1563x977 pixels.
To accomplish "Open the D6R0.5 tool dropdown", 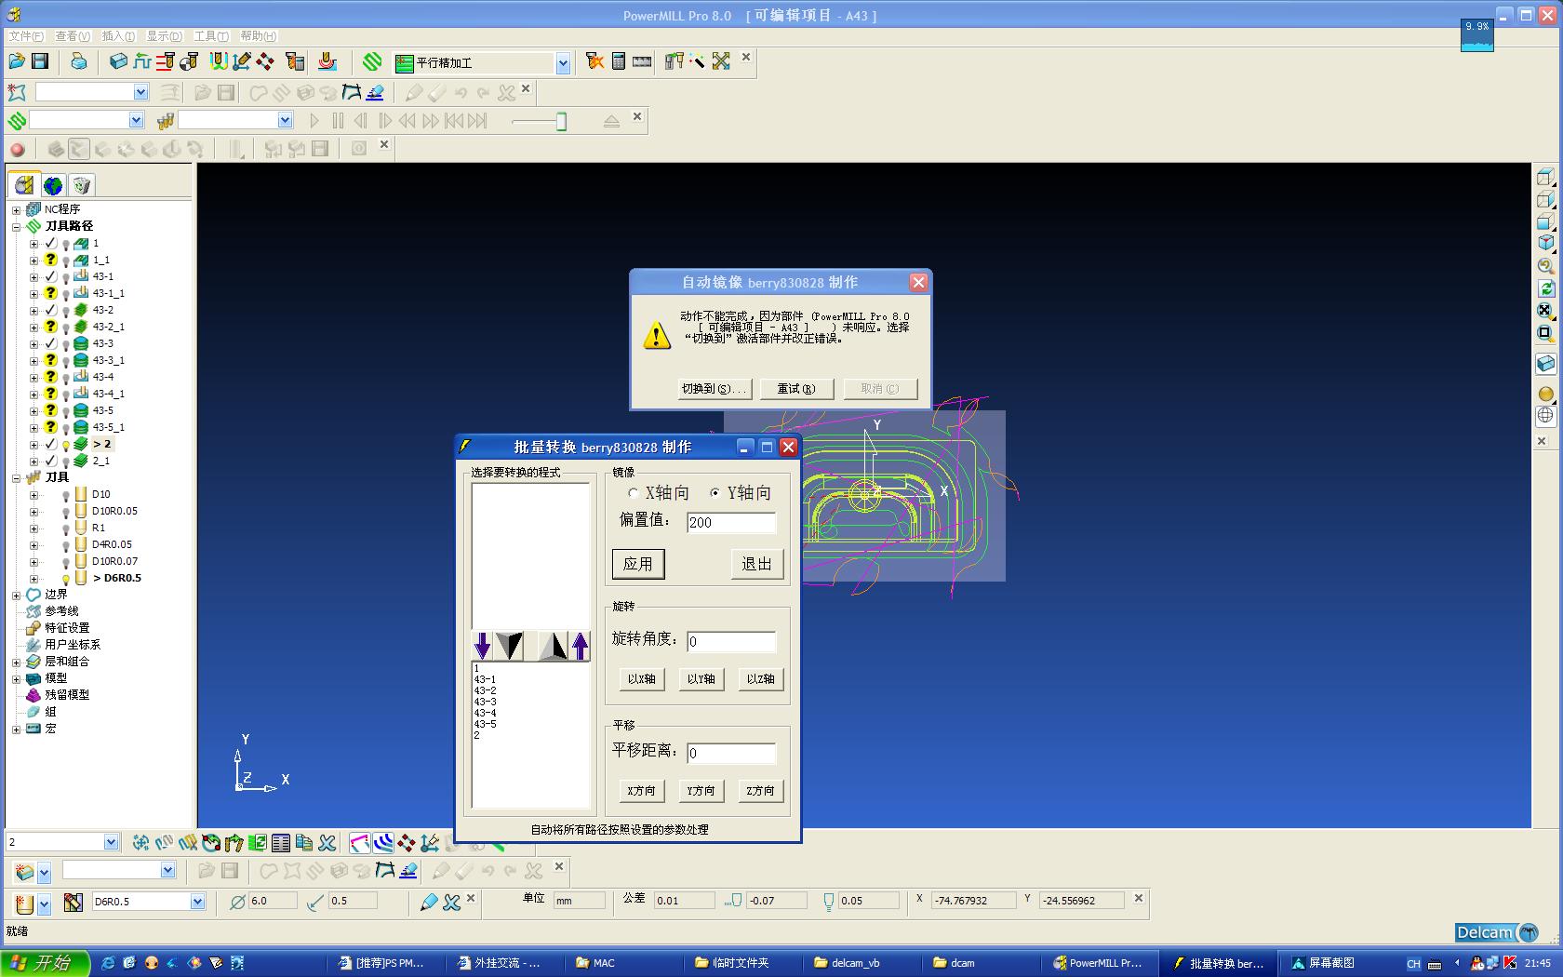I will click(197, 902).
